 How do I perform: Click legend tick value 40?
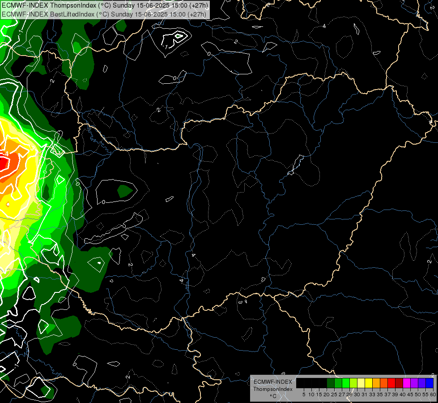(x=403, y=394)
